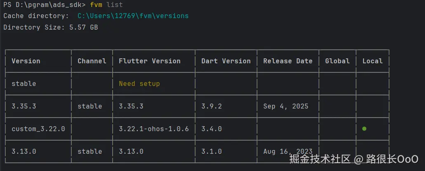Click the yellow "Need setup" text
This screenshot has height=171, width=425.
(x=139, y=84)
